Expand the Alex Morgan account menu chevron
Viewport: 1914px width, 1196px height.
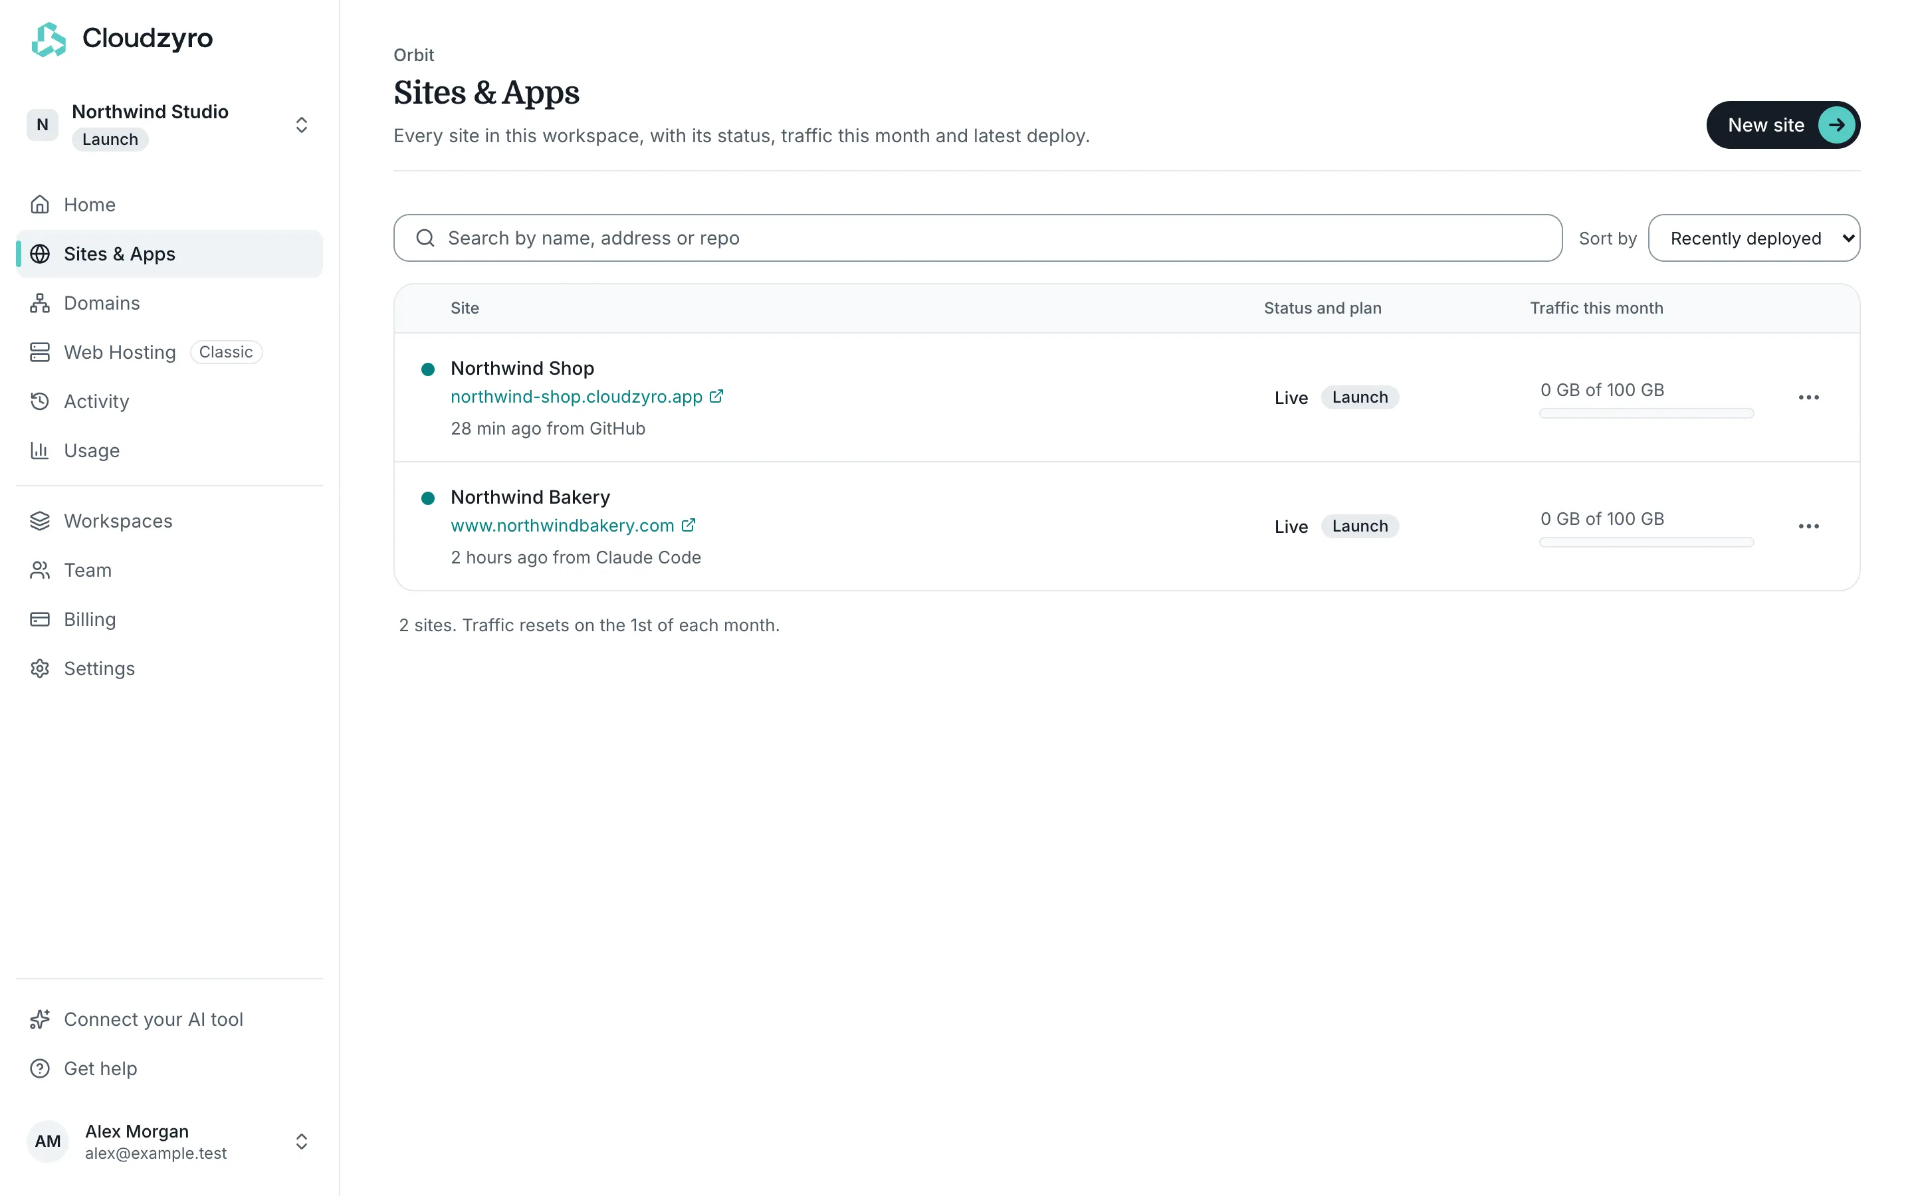301,1142
